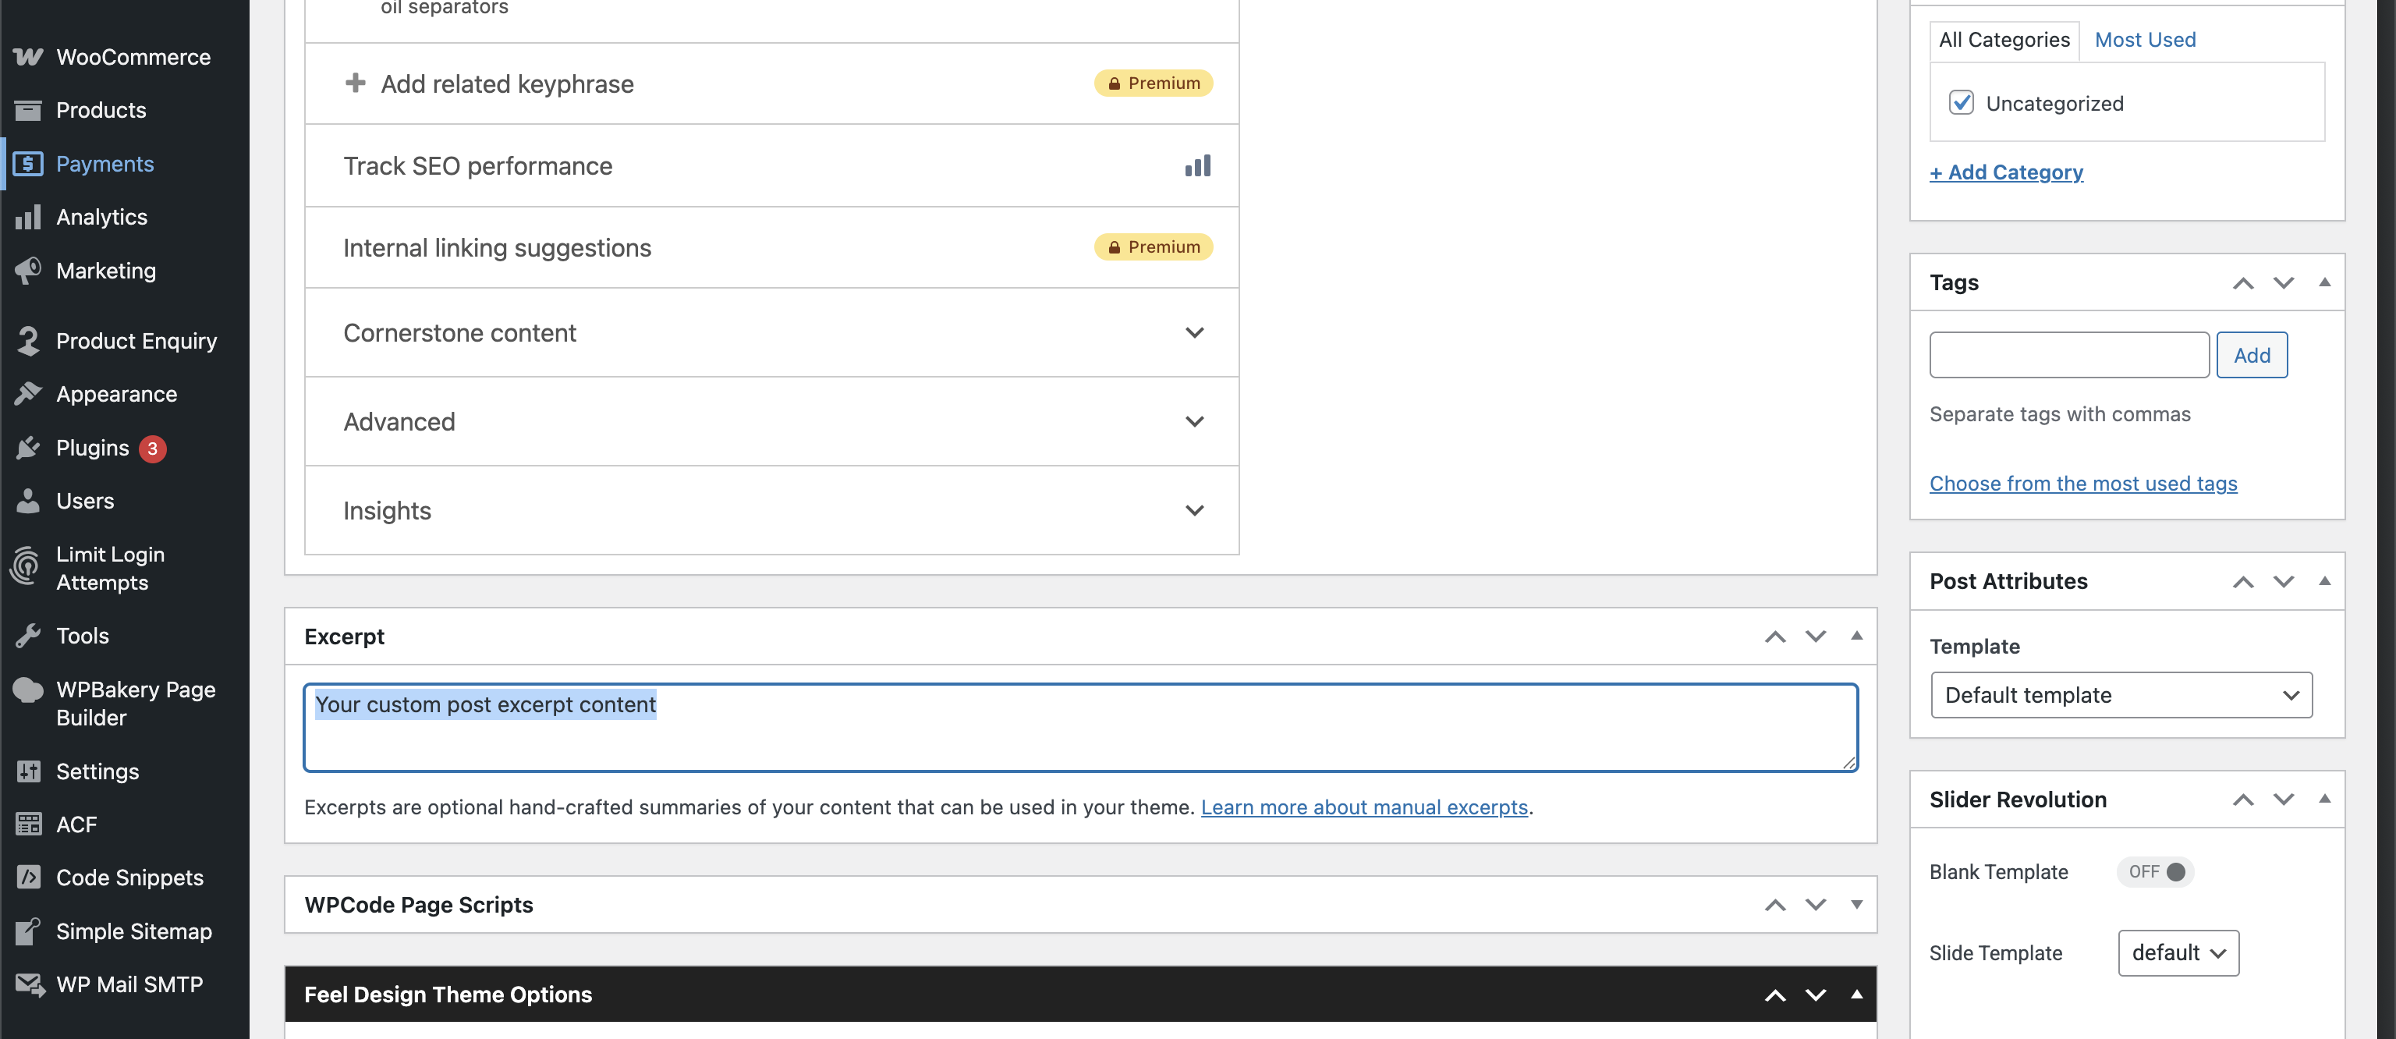Click inside the Tags text input field

coord(2068,356)
